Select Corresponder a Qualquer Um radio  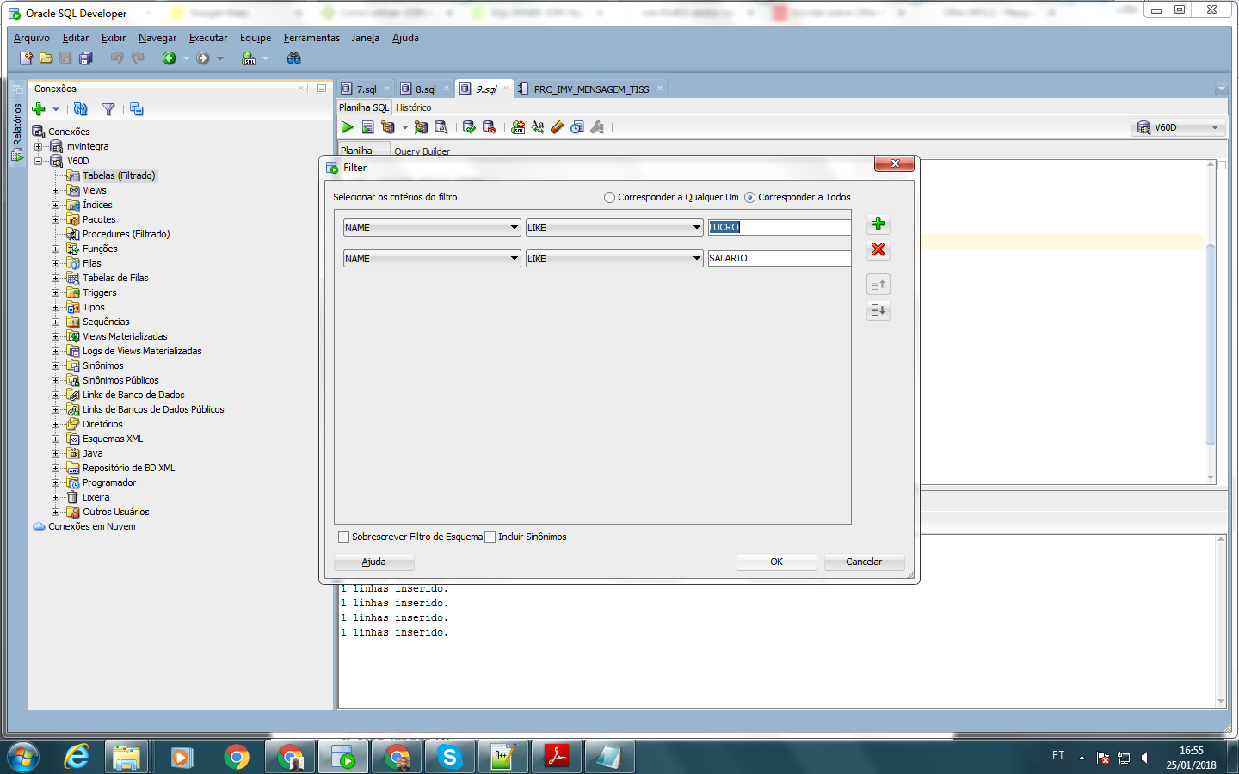click(x=610, y=198)
